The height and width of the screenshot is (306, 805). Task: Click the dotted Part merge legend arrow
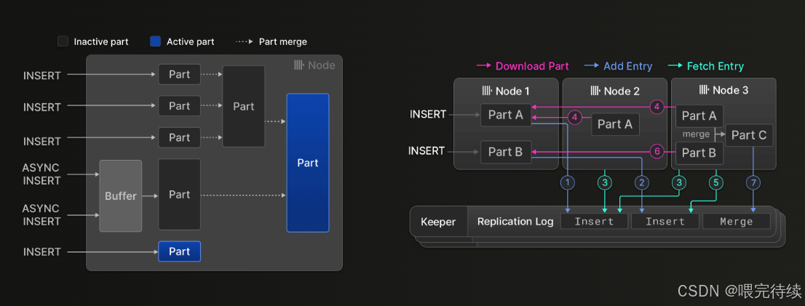(x=244, y=41)
